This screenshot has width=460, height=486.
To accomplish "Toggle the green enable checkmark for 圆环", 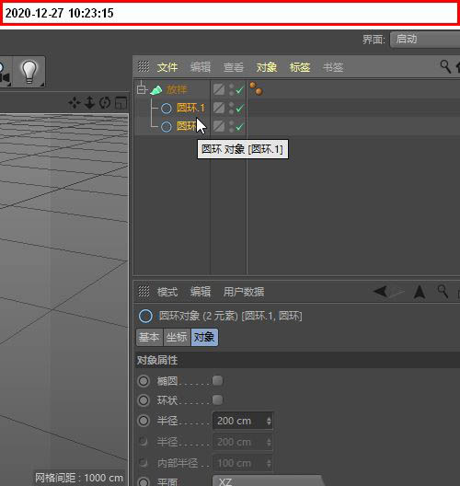I will coord(240,127).
